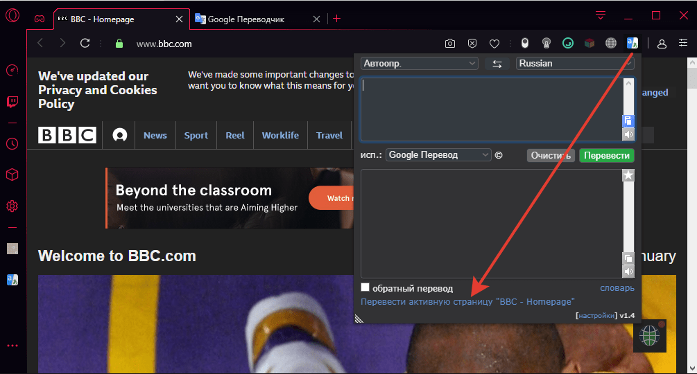Open the Sport menu item on BBC

point(196,135)
